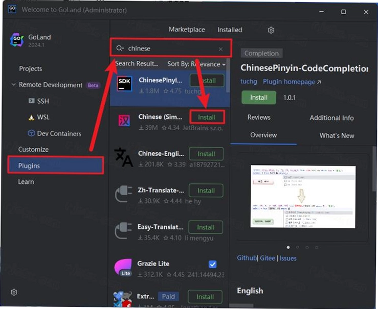378x309 pixels.
Task: Install the Chinese (Simplified) language pack
Action: coord(207,117)
